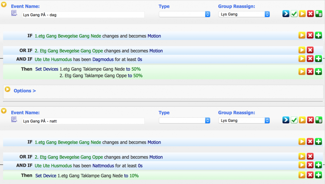Click the notes icon beside "Lys Gang PÅ - dag"

click(14, 13)
